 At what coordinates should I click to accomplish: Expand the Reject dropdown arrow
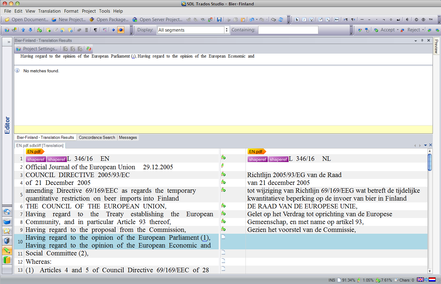423,30
